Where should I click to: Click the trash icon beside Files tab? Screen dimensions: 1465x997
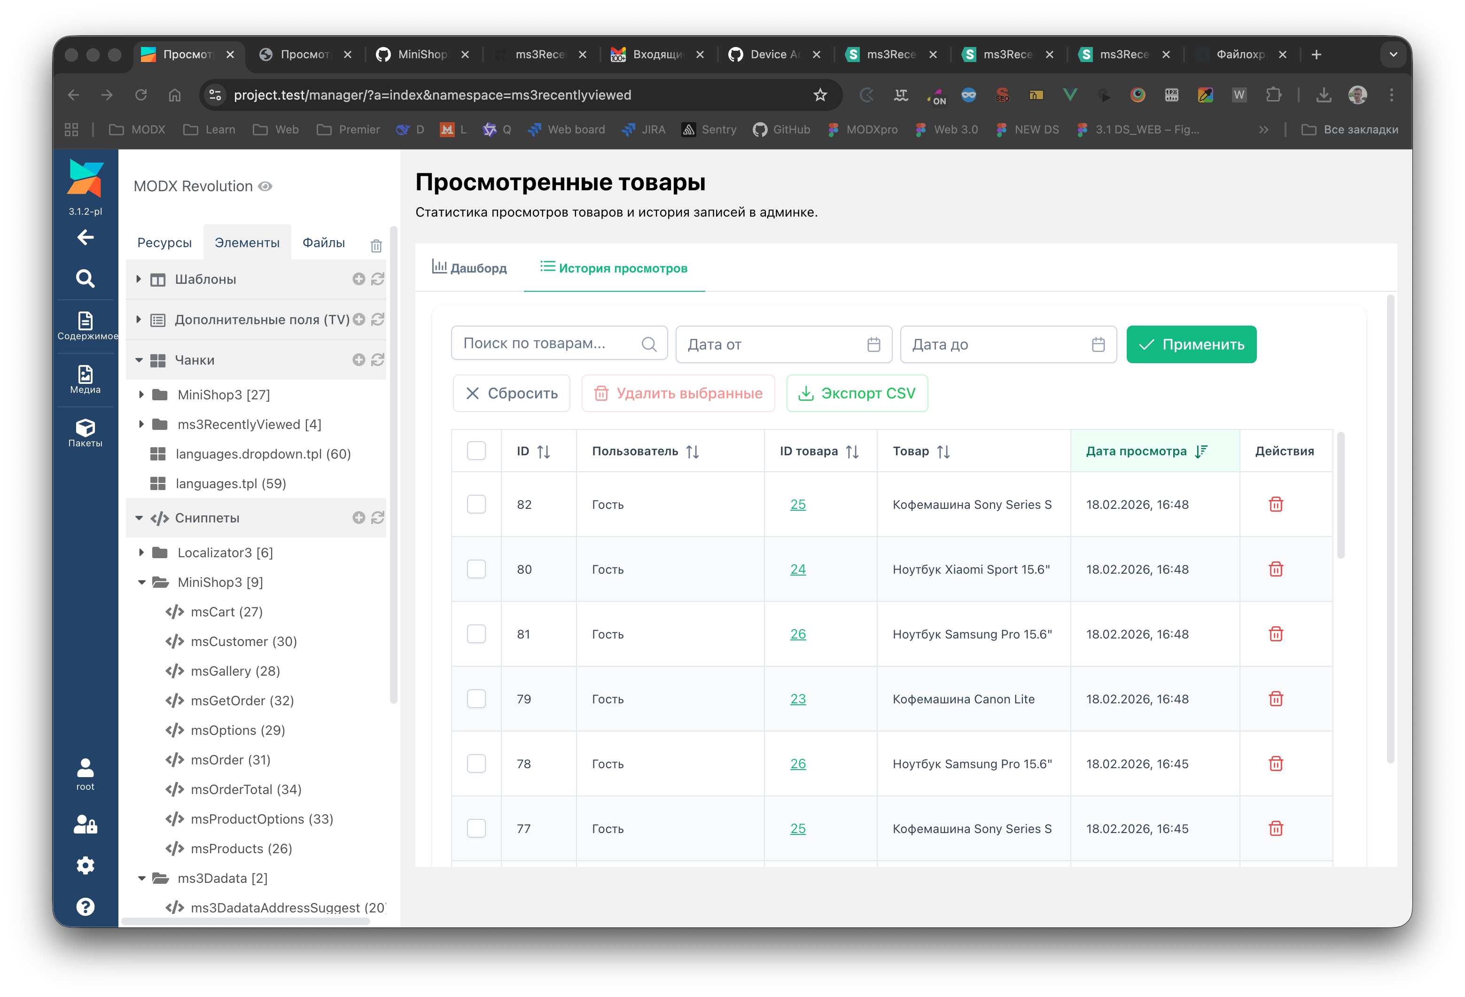[x=376, y=246]
